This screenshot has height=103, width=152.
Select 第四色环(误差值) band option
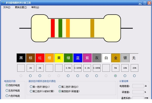[x=69, y=91]
